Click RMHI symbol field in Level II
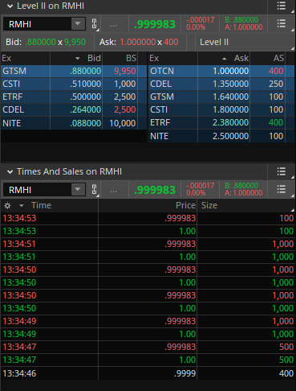 (38, 24)
